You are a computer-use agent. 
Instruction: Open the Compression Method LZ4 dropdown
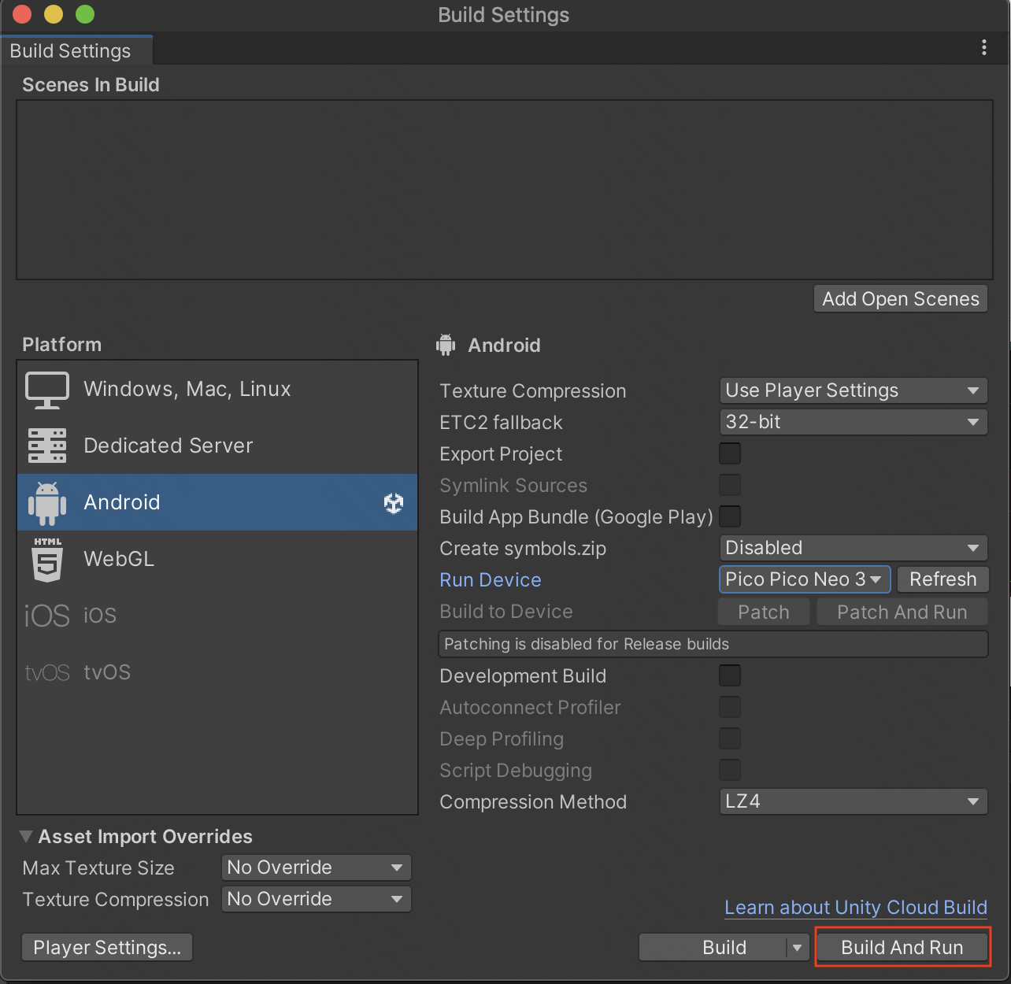854,801
